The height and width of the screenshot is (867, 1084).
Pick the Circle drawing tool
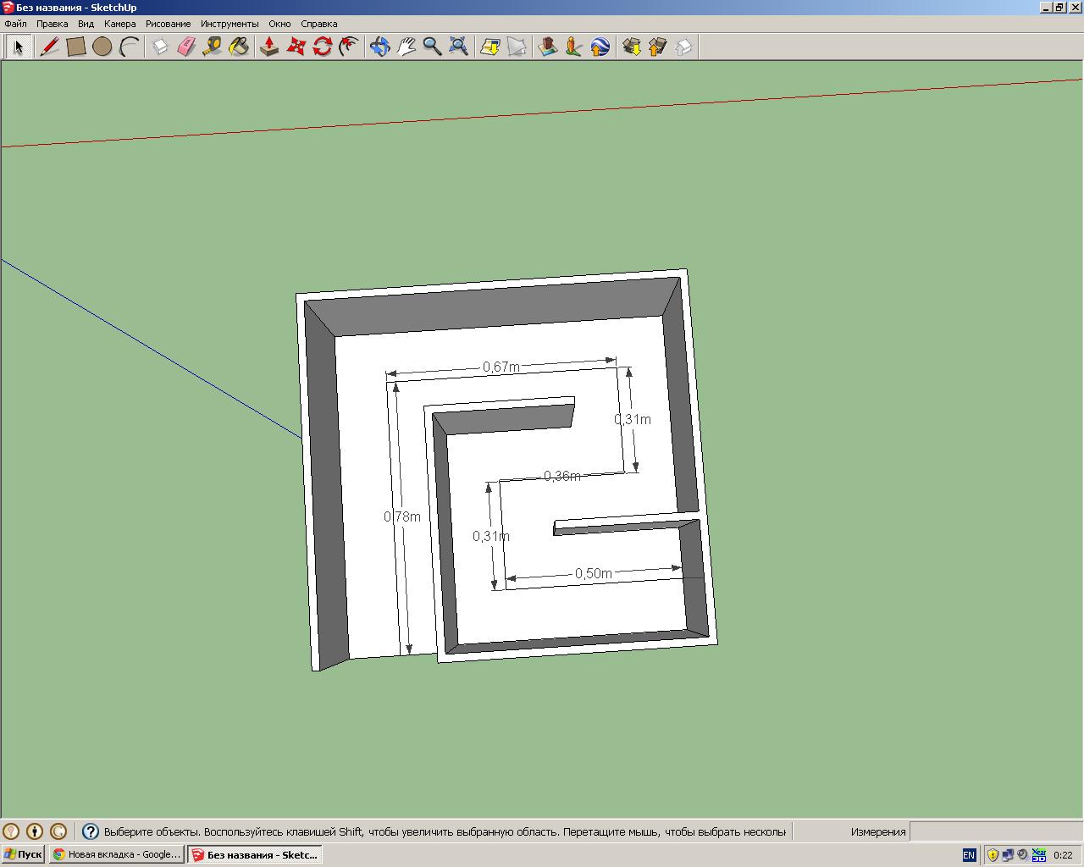[x=102, y=47]
